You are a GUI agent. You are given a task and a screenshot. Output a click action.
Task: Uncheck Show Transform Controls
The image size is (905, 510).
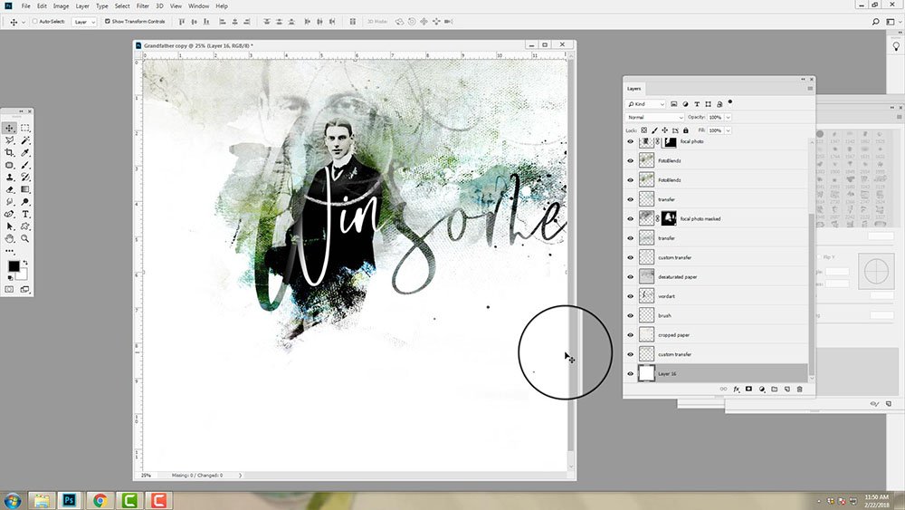click(x=108, y=22)
